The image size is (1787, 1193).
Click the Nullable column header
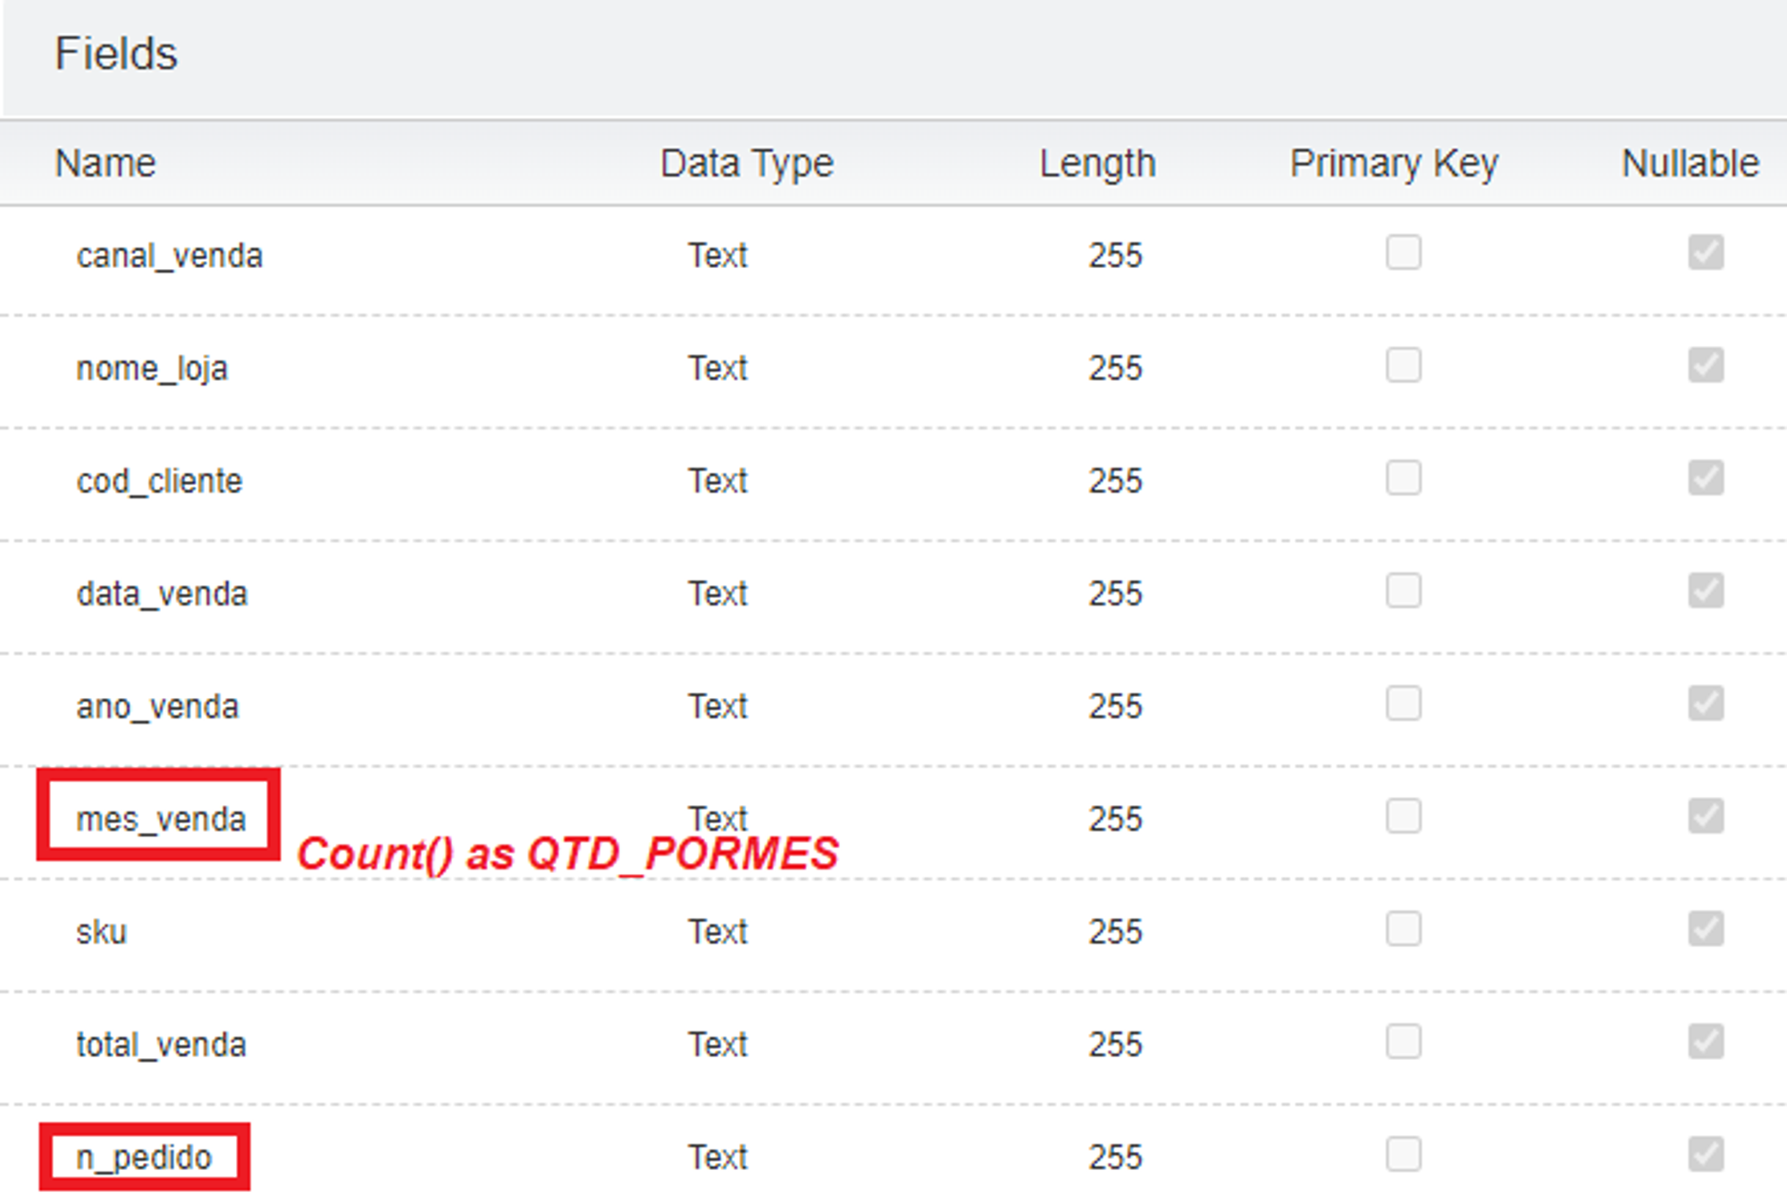pos(1690,164)
